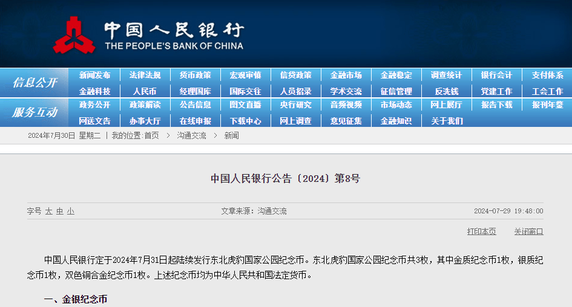
Task: Click 公告信息 link
Action: coord(195,105)
